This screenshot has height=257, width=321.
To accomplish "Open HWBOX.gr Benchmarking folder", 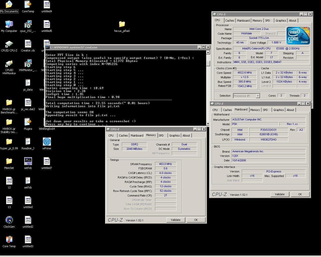I will click(x=9, y=106).
